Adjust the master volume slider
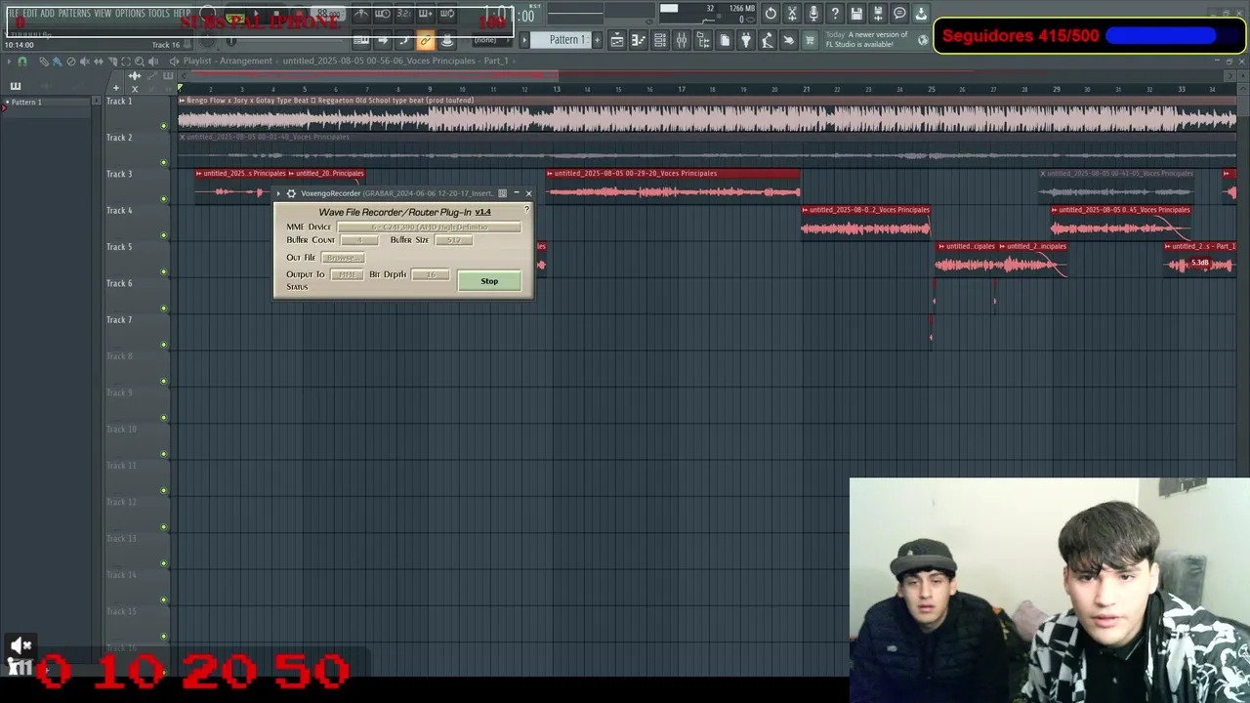Viewport: 1250px width, 703px height. point(207,13)
